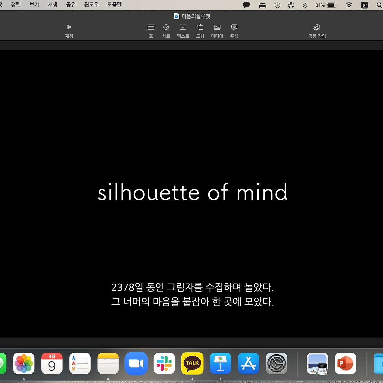Open the 도움말 menu

(x=114, y=5)
